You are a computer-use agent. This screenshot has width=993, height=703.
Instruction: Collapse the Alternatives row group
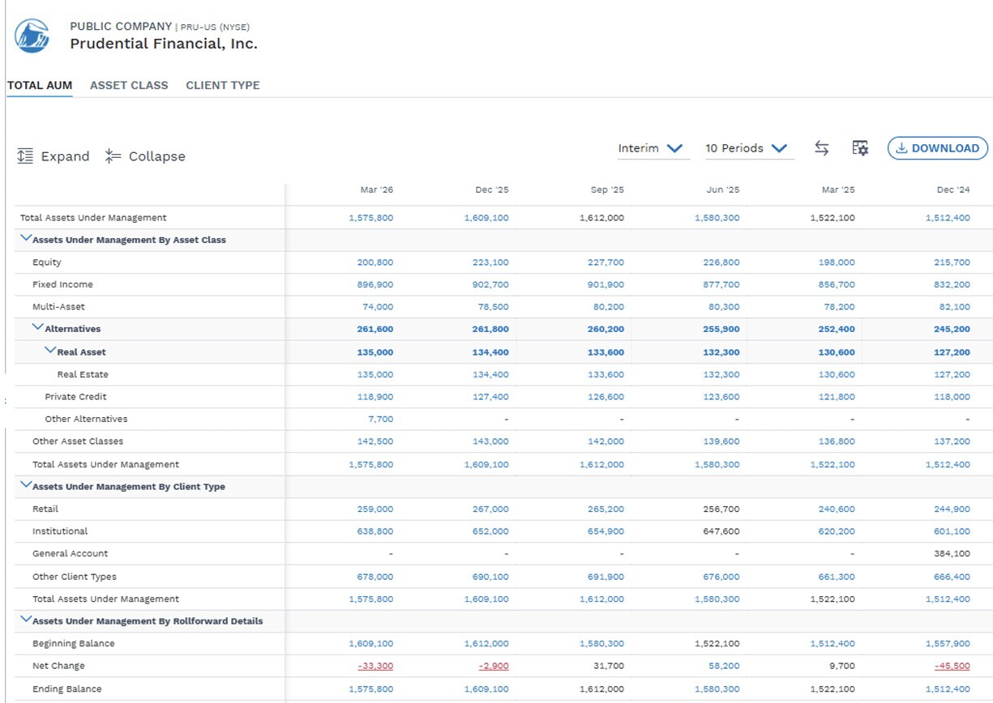click(x=38, y=328)
